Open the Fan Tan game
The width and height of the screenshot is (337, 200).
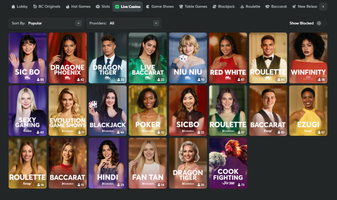pyautogui.click(x=148, y=163)
